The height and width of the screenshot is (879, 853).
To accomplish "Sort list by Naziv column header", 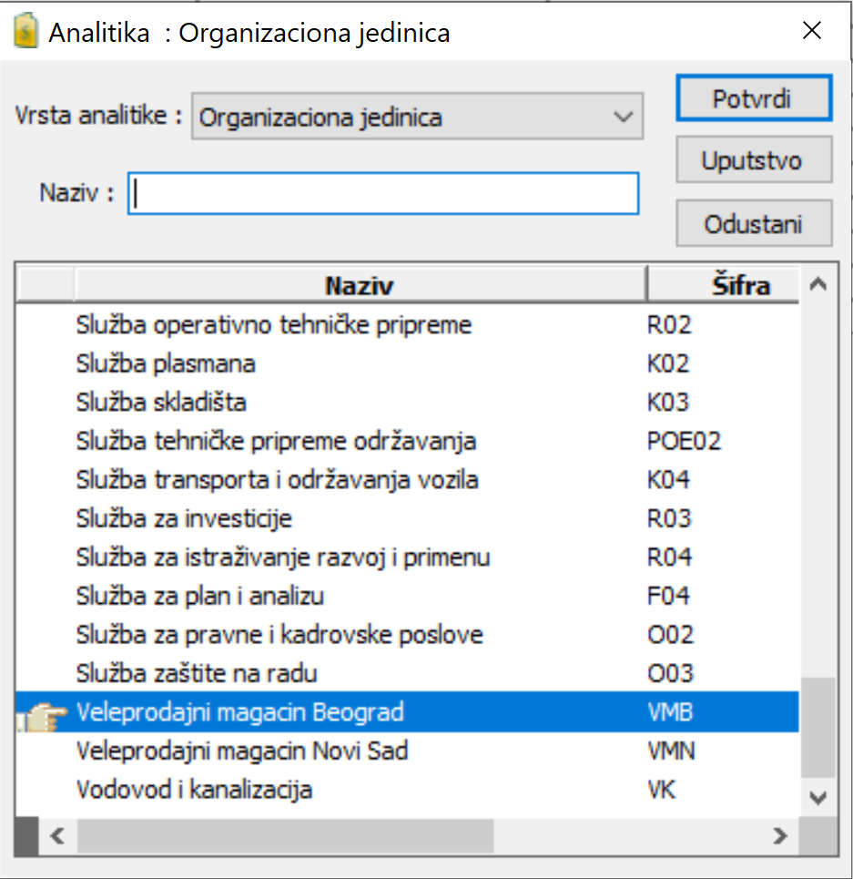I will (x=360, y=286).
